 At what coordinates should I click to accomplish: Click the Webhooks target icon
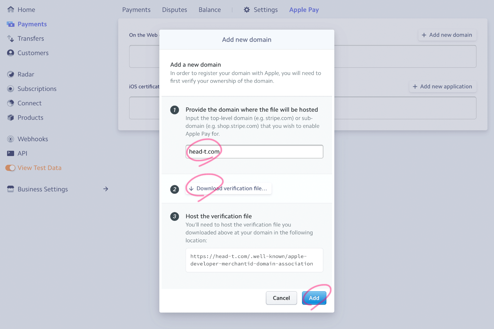[x=11, y=139]
